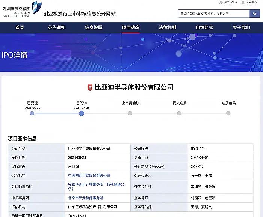
Task: Click the 律师事务所 label cell
Action: (x=36, y=198)
